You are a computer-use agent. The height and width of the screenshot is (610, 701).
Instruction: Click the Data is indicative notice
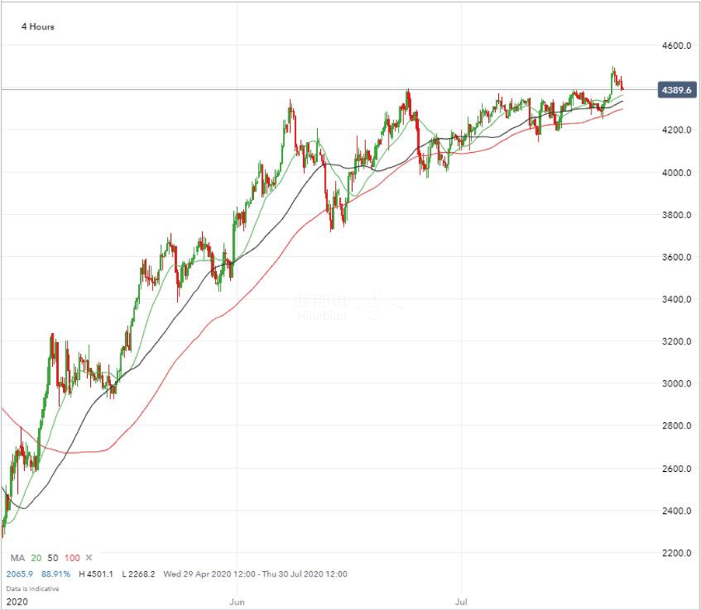pos(32,588)
